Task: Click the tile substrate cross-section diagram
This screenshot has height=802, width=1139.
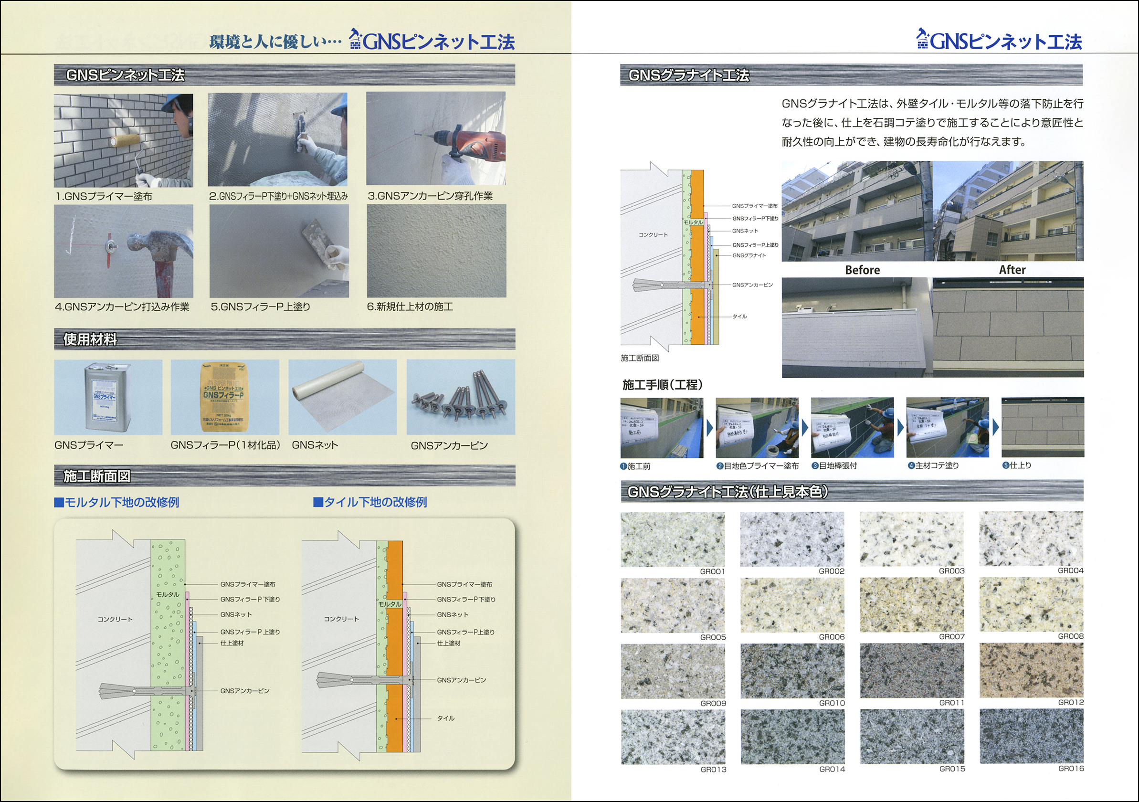Action: [x=400, y=645]
